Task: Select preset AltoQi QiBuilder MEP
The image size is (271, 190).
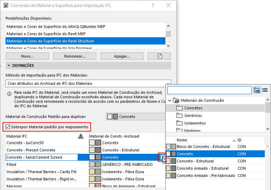Action: 85,27
